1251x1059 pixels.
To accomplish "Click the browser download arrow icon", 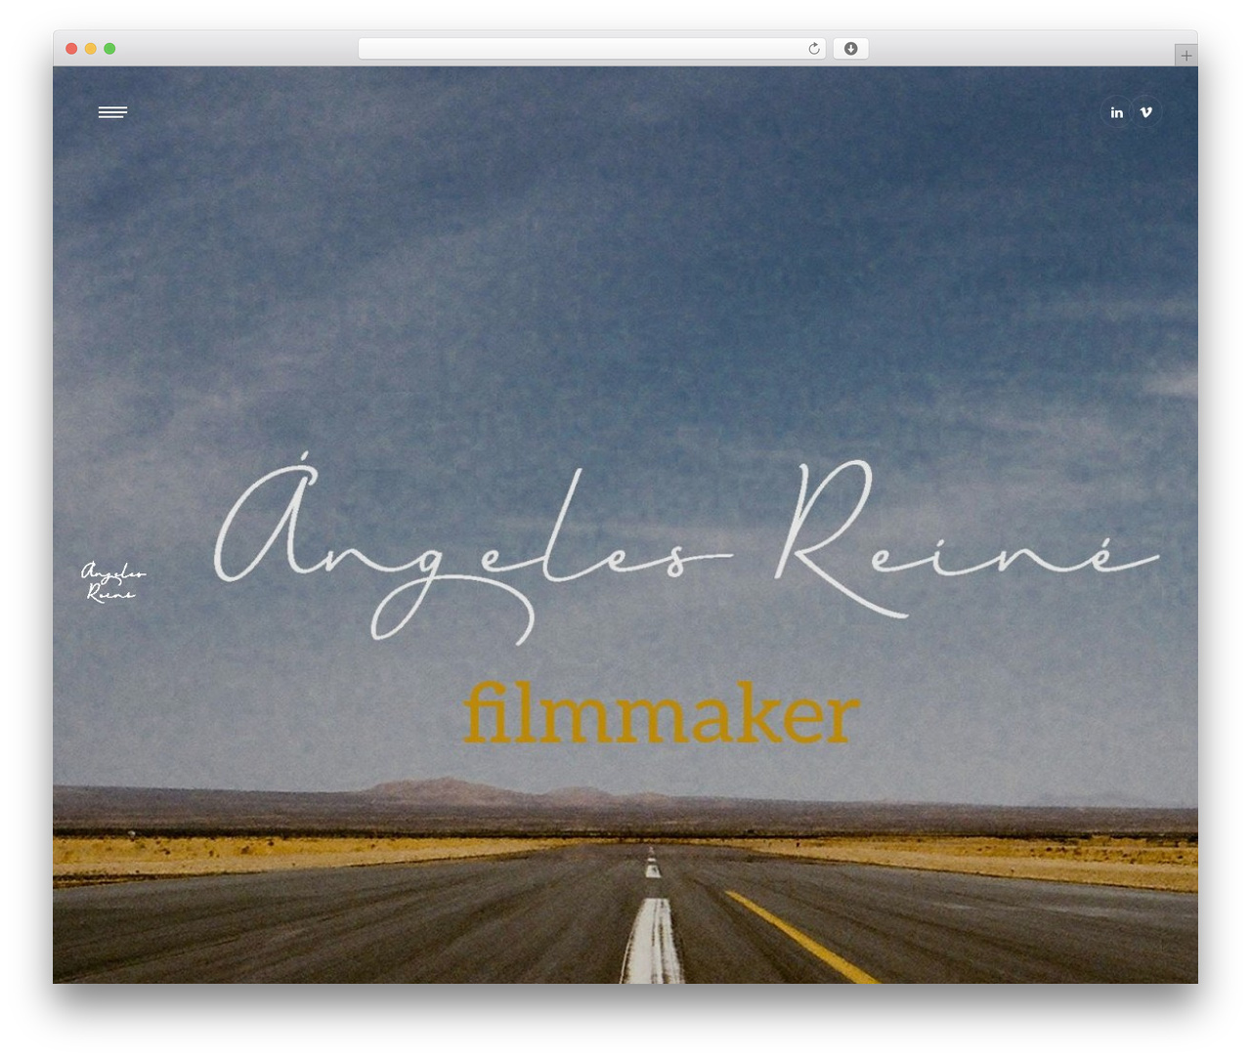I will (x=850, y=49).
